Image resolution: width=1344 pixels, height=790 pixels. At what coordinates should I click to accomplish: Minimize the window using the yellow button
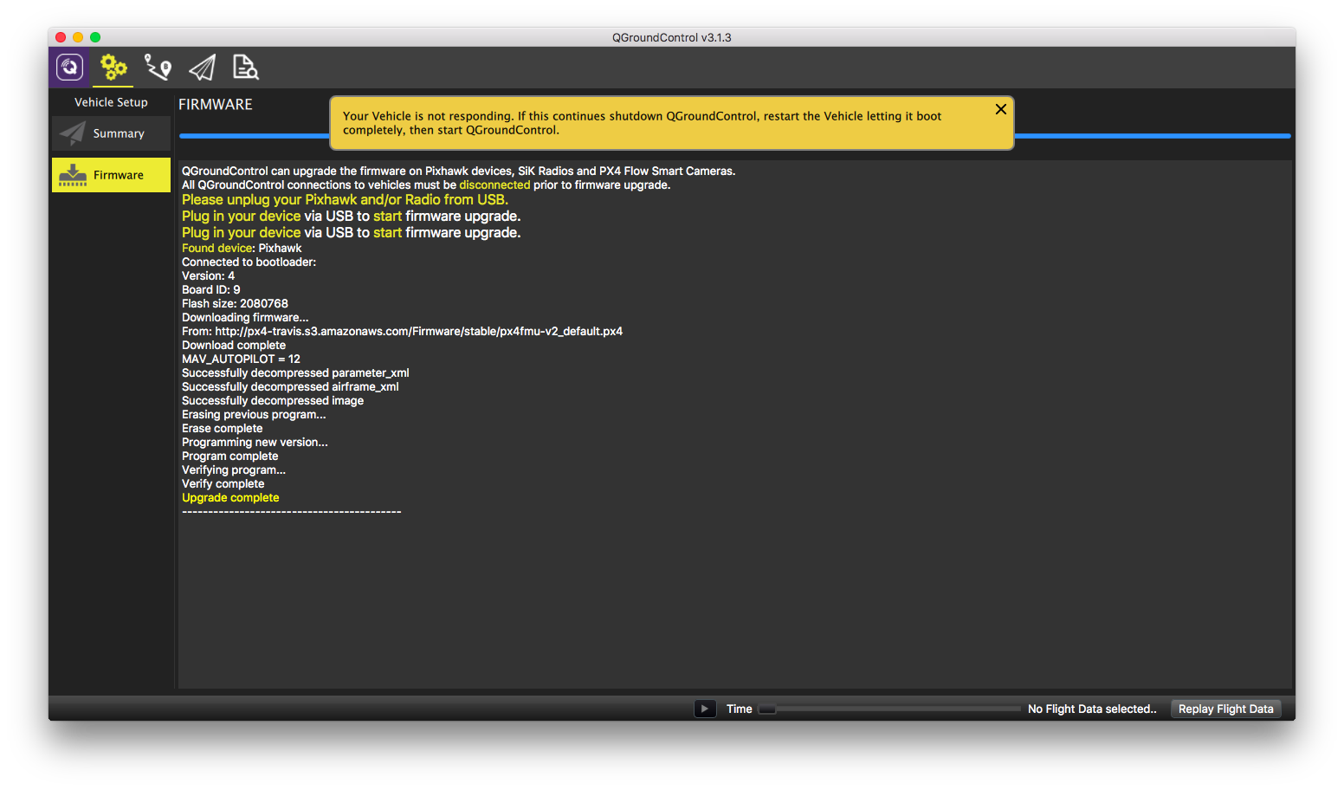(x=78, y=37)
